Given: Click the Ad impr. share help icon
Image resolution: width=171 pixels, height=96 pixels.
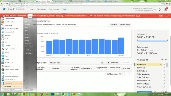Looking at the screenshot, I should [x=119, y=69].
